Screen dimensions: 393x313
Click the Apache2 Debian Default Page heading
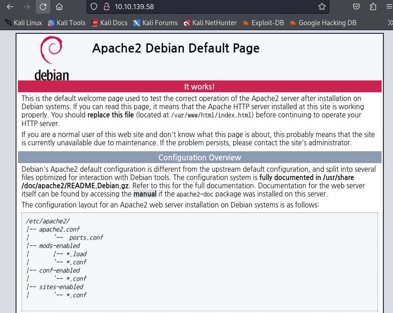point(176,48)
